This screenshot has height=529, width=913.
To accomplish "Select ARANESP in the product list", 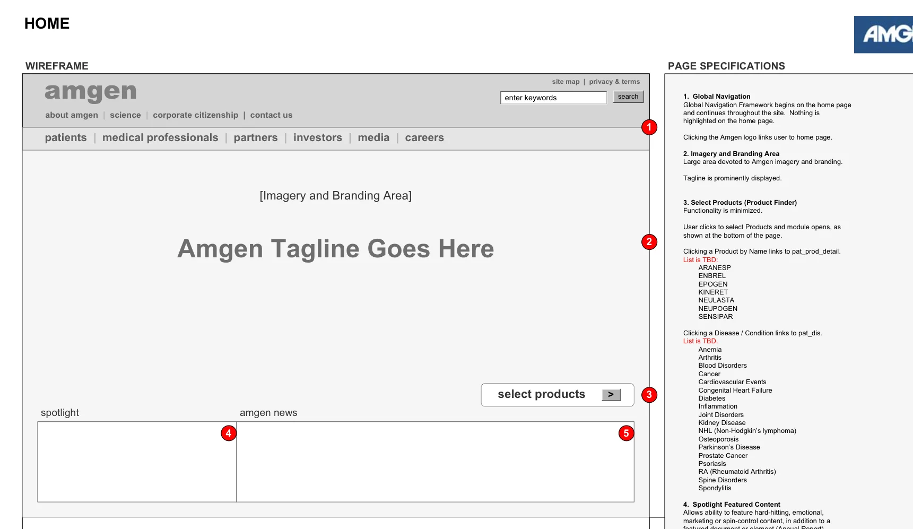I will tap(715, 268).
